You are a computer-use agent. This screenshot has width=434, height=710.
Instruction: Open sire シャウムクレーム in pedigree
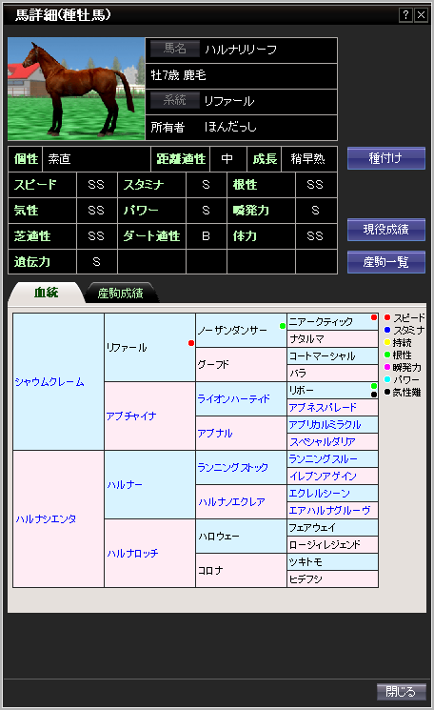pyautogui.click(x=49, y=382)
